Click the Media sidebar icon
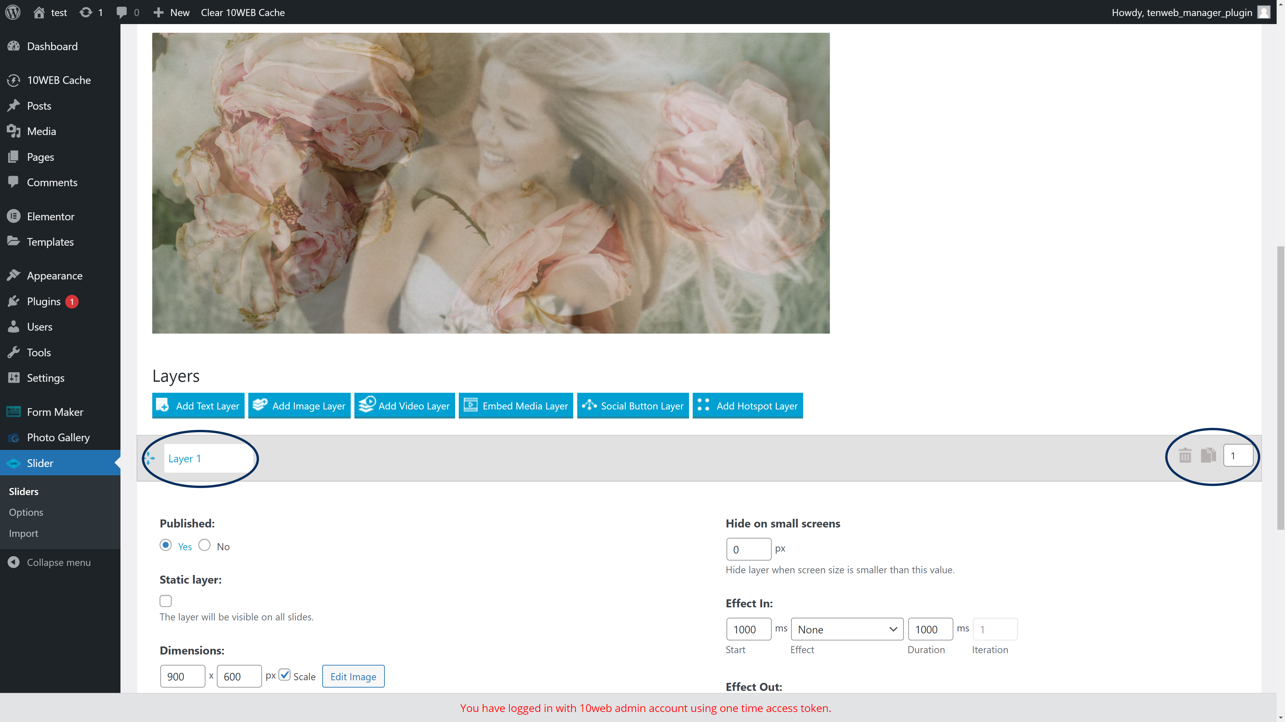Screen dimensions: 1285x722 (13, 131)
